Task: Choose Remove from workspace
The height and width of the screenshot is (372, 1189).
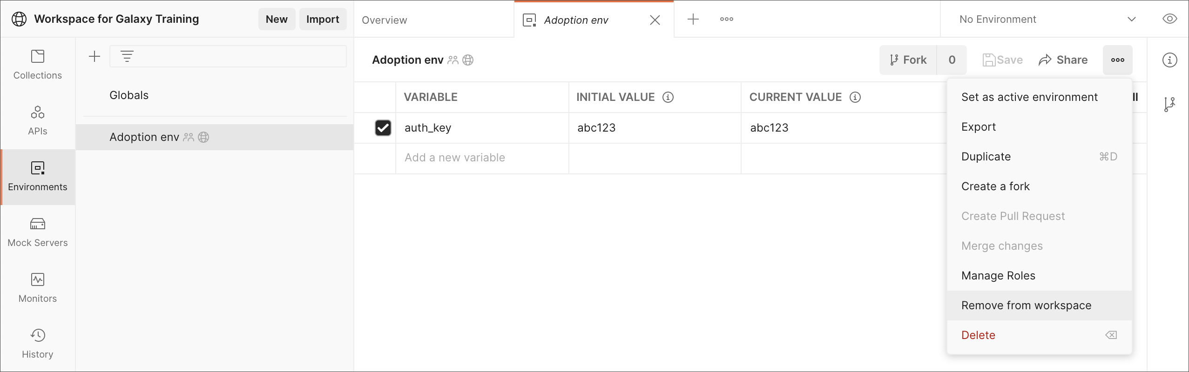Action: pyautogui.click(x=1040, y=306)
